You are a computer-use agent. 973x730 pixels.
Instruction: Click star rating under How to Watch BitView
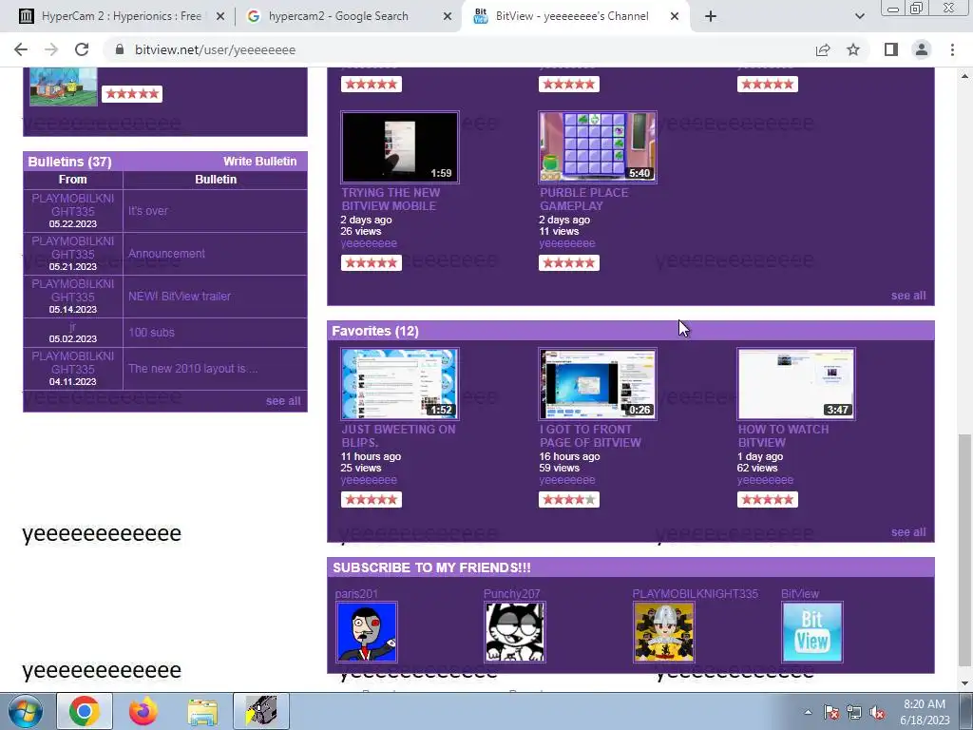click(x=768, y=499)
